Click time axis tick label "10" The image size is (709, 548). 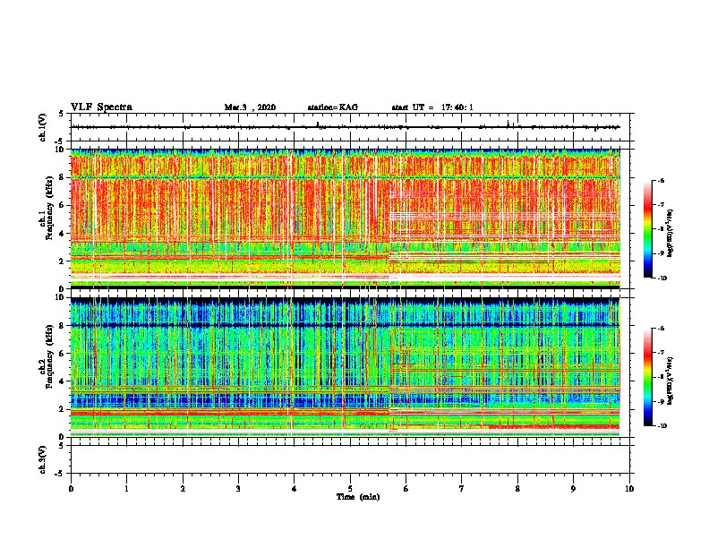[629, 489]
